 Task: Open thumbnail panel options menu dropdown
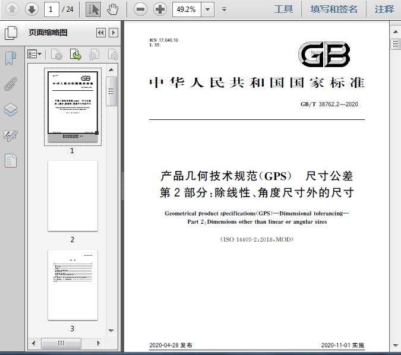(x=35, y=55)
